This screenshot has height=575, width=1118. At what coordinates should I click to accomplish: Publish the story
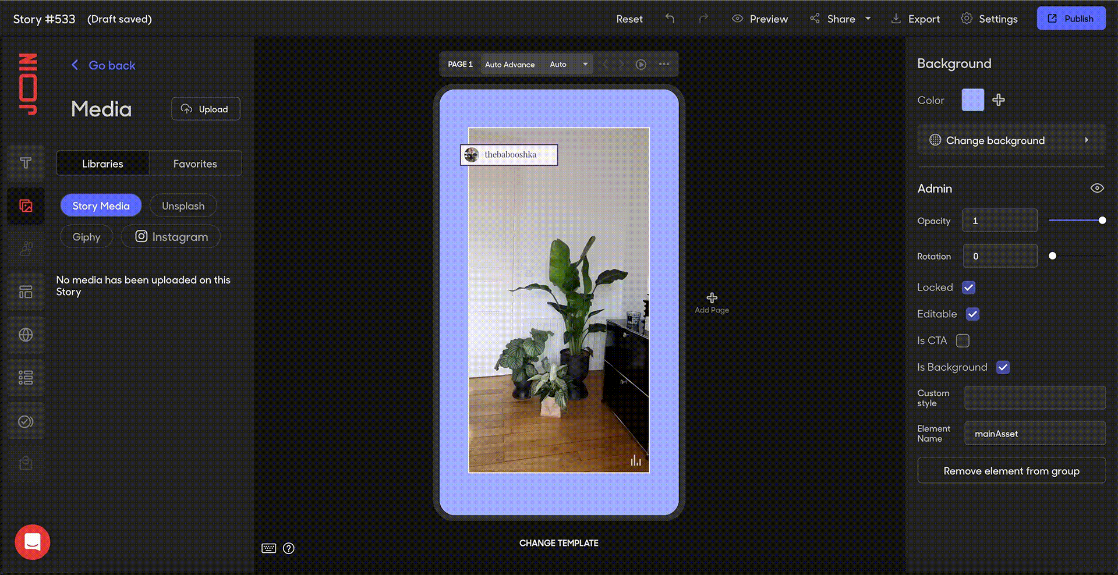pos(1071,19)
